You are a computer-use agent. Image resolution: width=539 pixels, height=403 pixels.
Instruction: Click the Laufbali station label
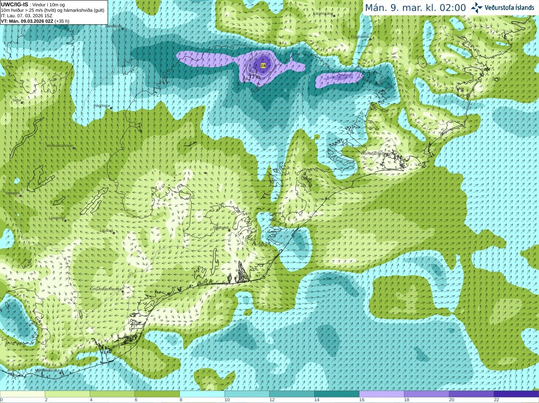[x=107, y=231]
